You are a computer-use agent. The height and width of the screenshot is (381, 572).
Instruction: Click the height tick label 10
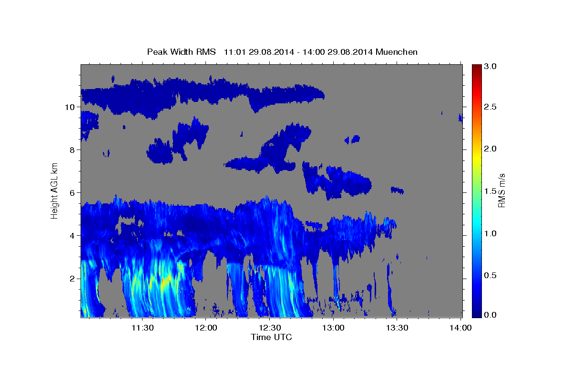[x=71, y=107]
